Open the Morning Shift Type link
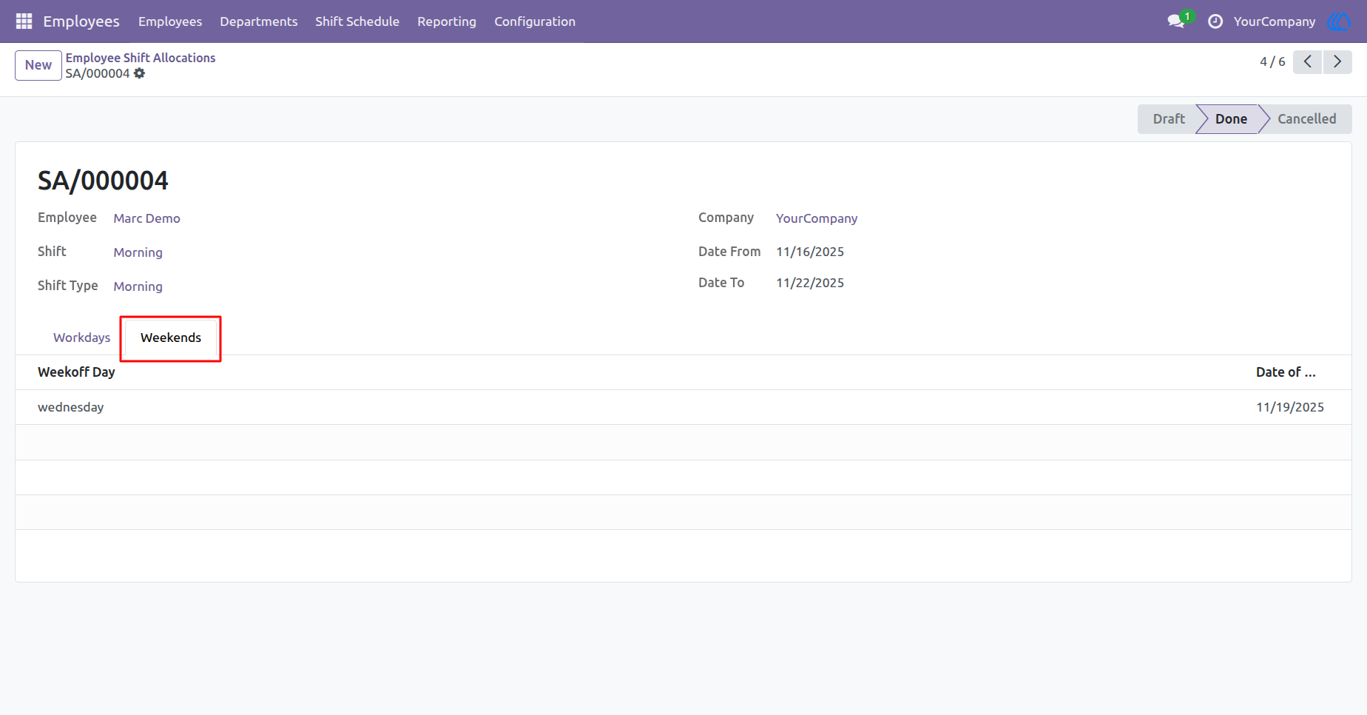This screenshot has width=1367, height=715. coord(138,286)
